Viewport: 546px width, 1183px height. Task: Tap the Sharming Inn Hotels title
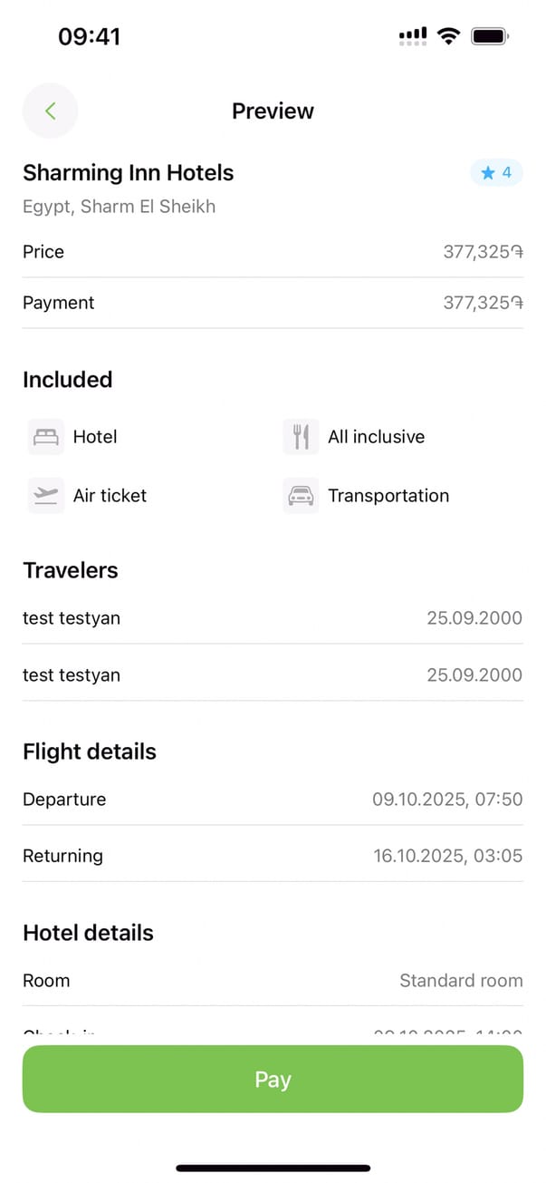point(128,173)
